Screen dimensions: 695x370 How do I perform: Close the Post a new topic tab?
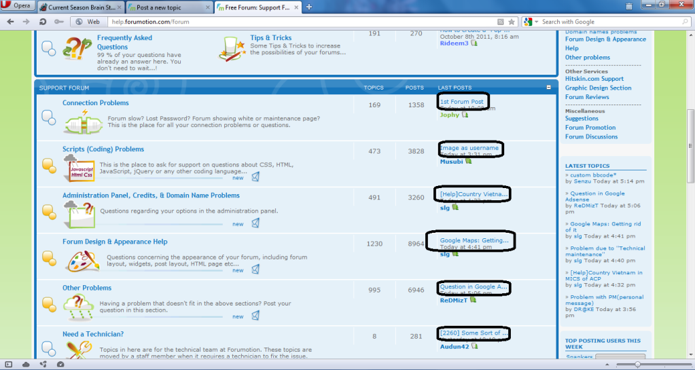[208, 7]
